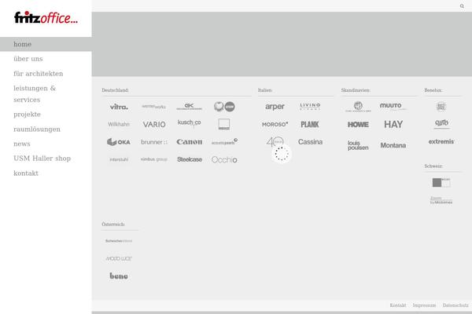
Task: Open the Montana brand logo
Action: 393,145
